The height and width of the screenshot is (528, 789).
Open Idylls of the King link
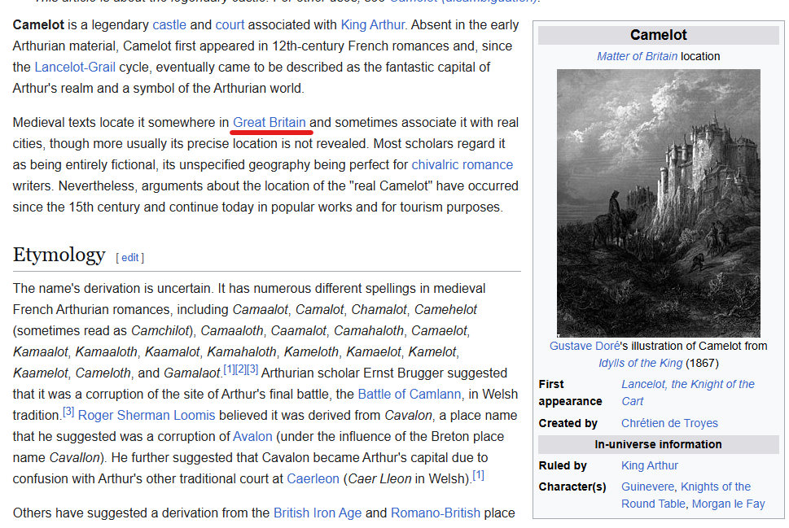(641, 363)
